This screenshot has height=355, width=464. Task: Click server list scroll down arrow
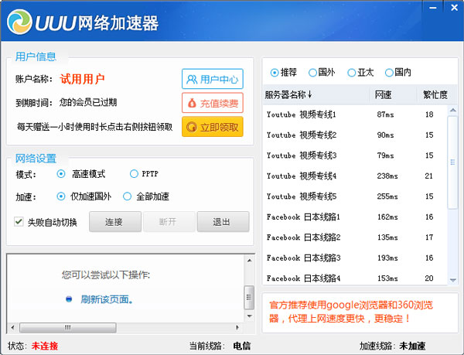(452, 280)
